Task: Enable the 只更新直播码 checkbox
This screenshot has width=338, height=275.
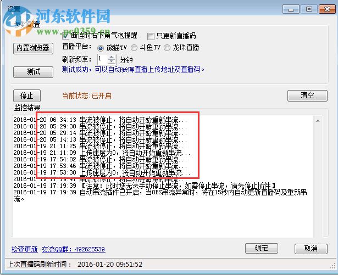Action: coord(151,36)
